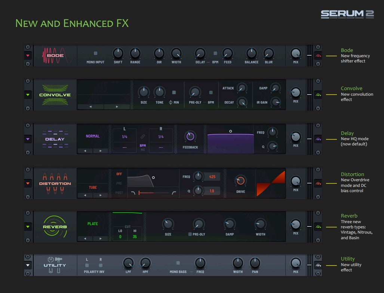Viewport: 384px width, 293px height.
Task: Set Distortion filter to OFF
Action: click(x=119, y=174)
